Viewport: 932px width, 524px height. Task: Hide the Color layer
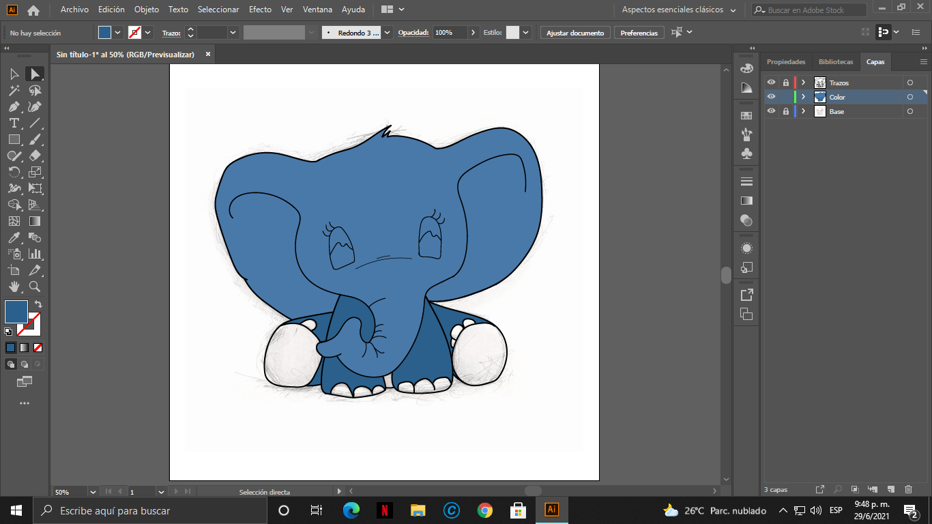click(771, 97)
